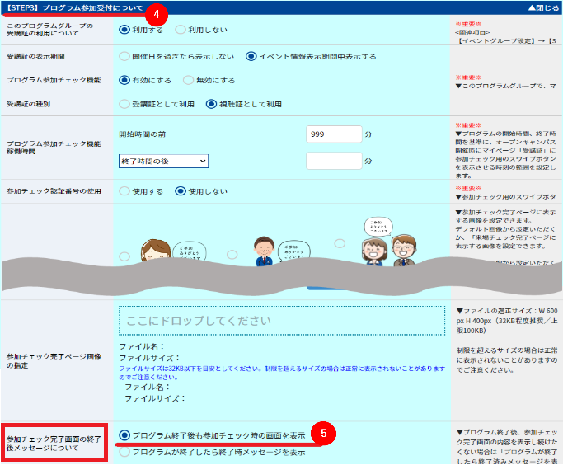Click the プログラム参加チェック機能 稼働時間 label
Screen dimensions: 563x465
(x=54, y=148)
